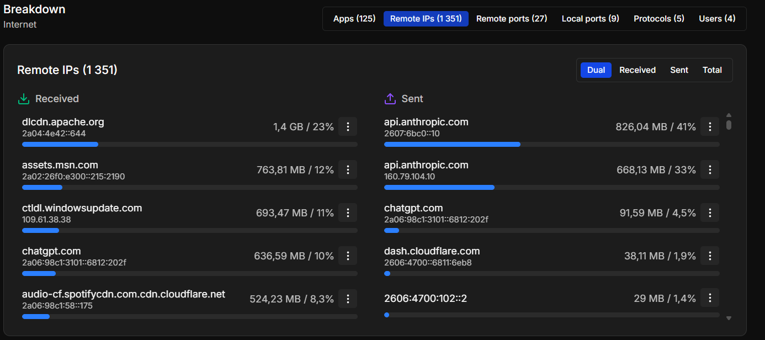Select the Total view mode
Screen dimensions: 765x340
712,70
